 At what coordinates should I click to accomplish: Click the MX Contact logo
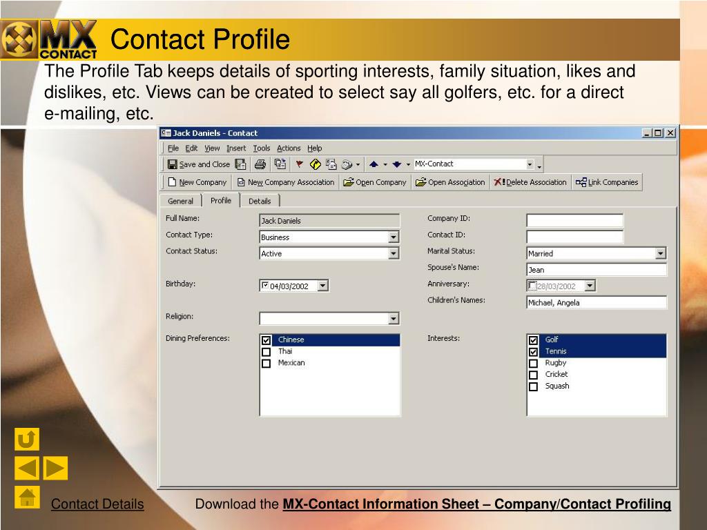tap(49, 39)
